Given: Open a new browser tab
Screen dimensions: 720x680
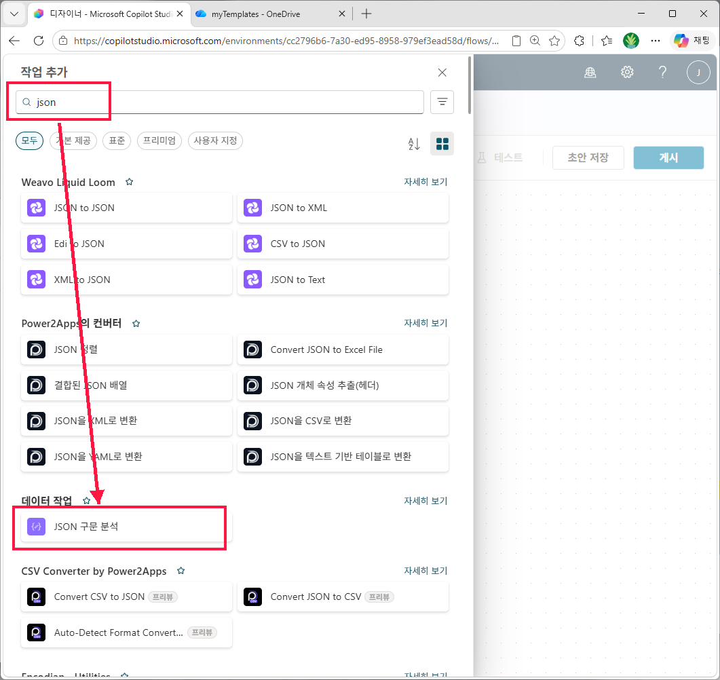Looking at the screenshot, I should click(x=366, y=14).
